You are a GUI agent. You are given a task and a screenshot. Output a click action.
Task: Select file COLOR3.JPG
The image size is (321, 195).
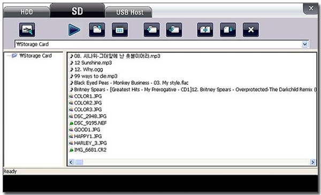click(x=88, y=109)
